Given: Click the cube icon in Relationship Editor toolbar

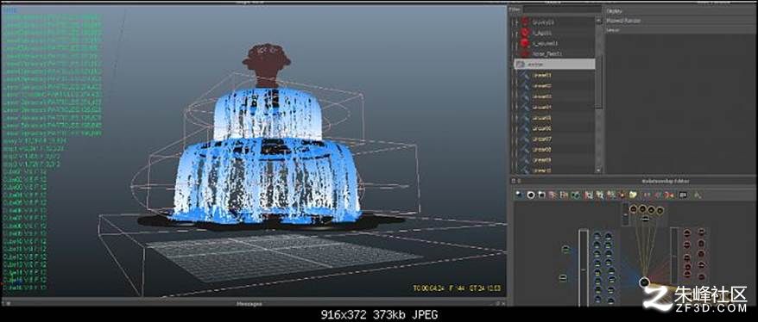Looking at the screenshot, I should 541,195.
